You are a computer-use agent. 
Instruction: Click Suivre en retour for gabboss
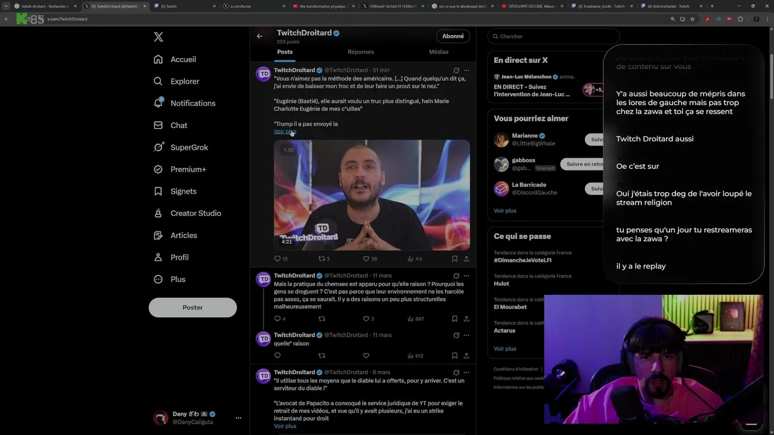click(583, 164)
